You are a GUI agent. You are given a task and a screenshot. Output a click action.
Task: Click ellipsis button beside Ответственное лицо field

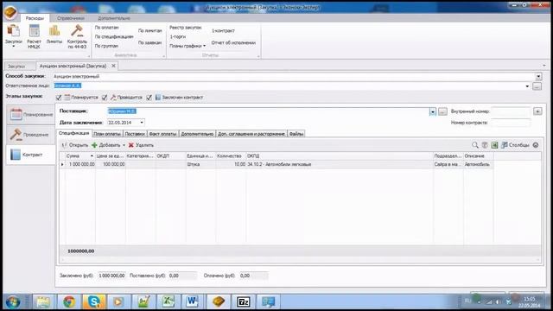[x=537, y=86]
